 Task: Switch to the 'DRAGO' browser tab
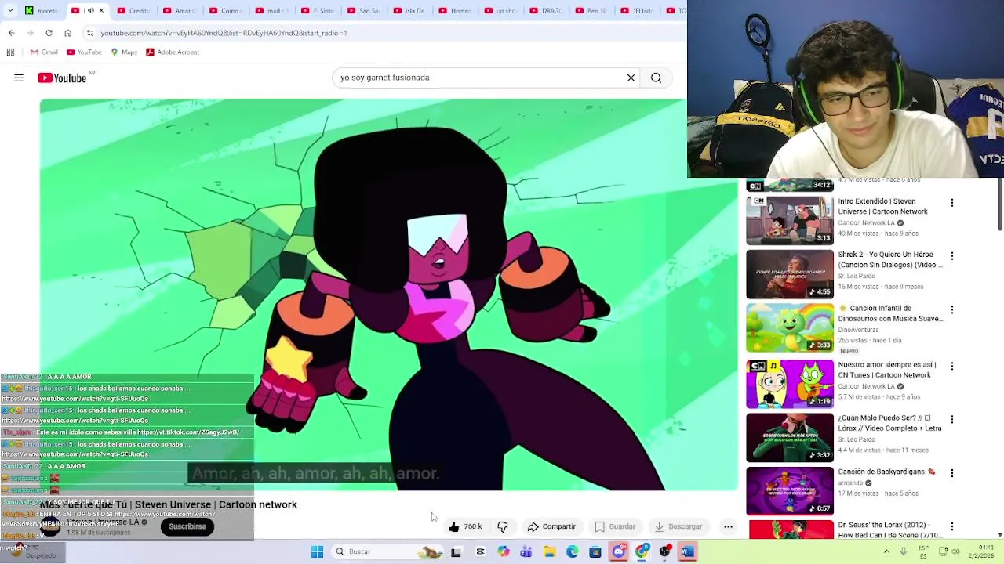[547, 10]
